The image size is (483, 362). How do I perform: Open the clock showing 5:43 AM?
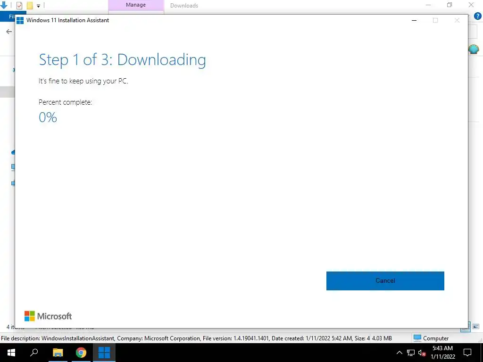pos(442,353)
